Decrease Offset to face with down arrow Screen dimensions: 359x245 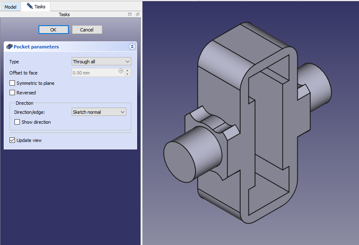[128, 74]
